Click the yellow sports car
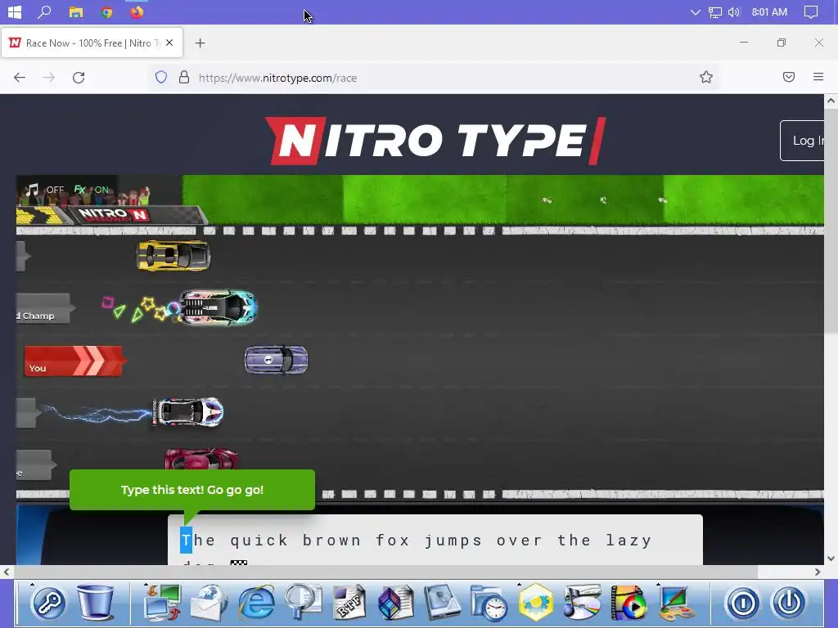Viewport: 838px width, 628px height. tap(173, 255)
